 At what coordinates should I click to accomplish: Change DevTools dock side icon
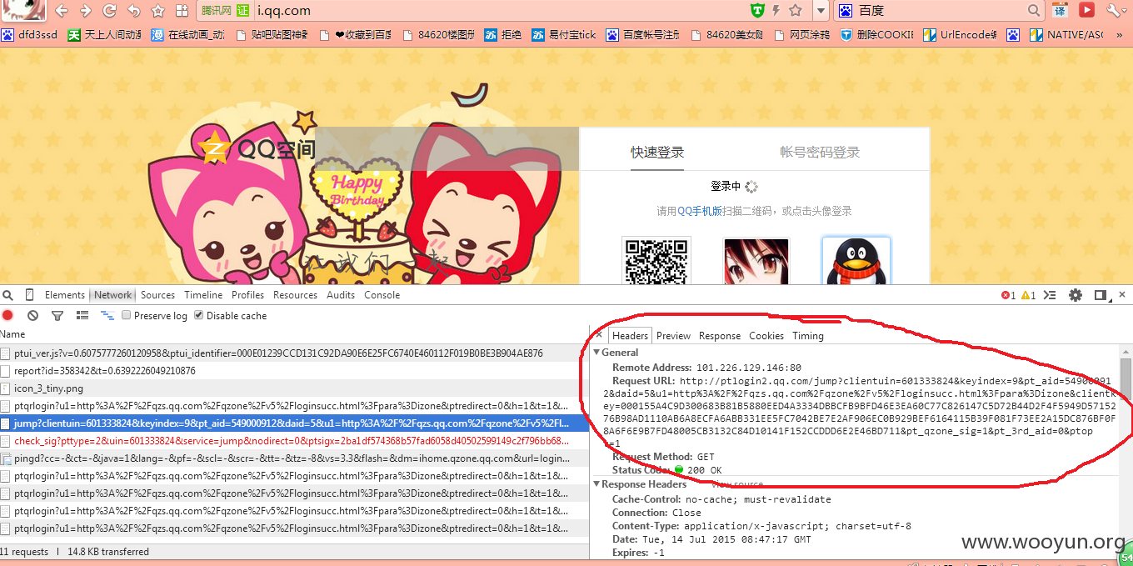tap(1101, 295)
